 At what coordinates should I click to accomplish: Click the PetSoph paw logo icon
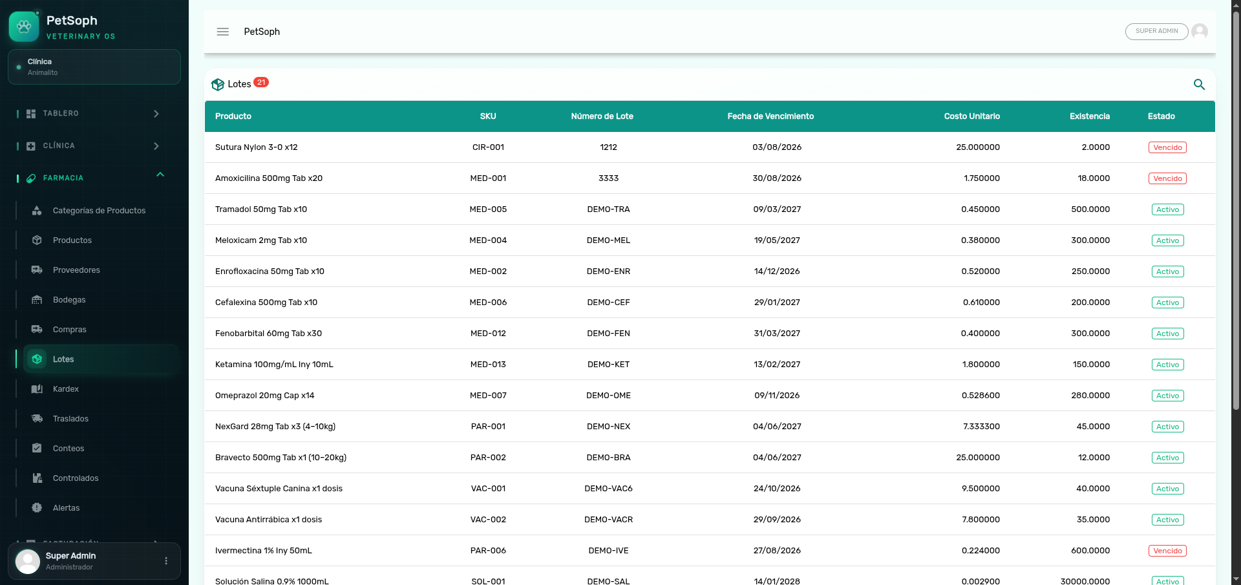(24, 27)
